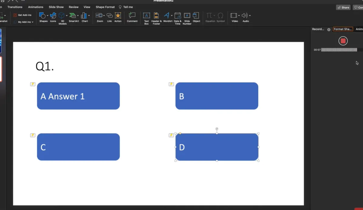363x210 pixels.
Task: Stop the audio recording
Action: coord(343,41)
